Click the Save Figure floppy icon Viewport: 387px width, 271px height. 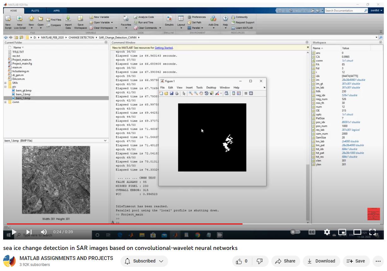point(172,93)
